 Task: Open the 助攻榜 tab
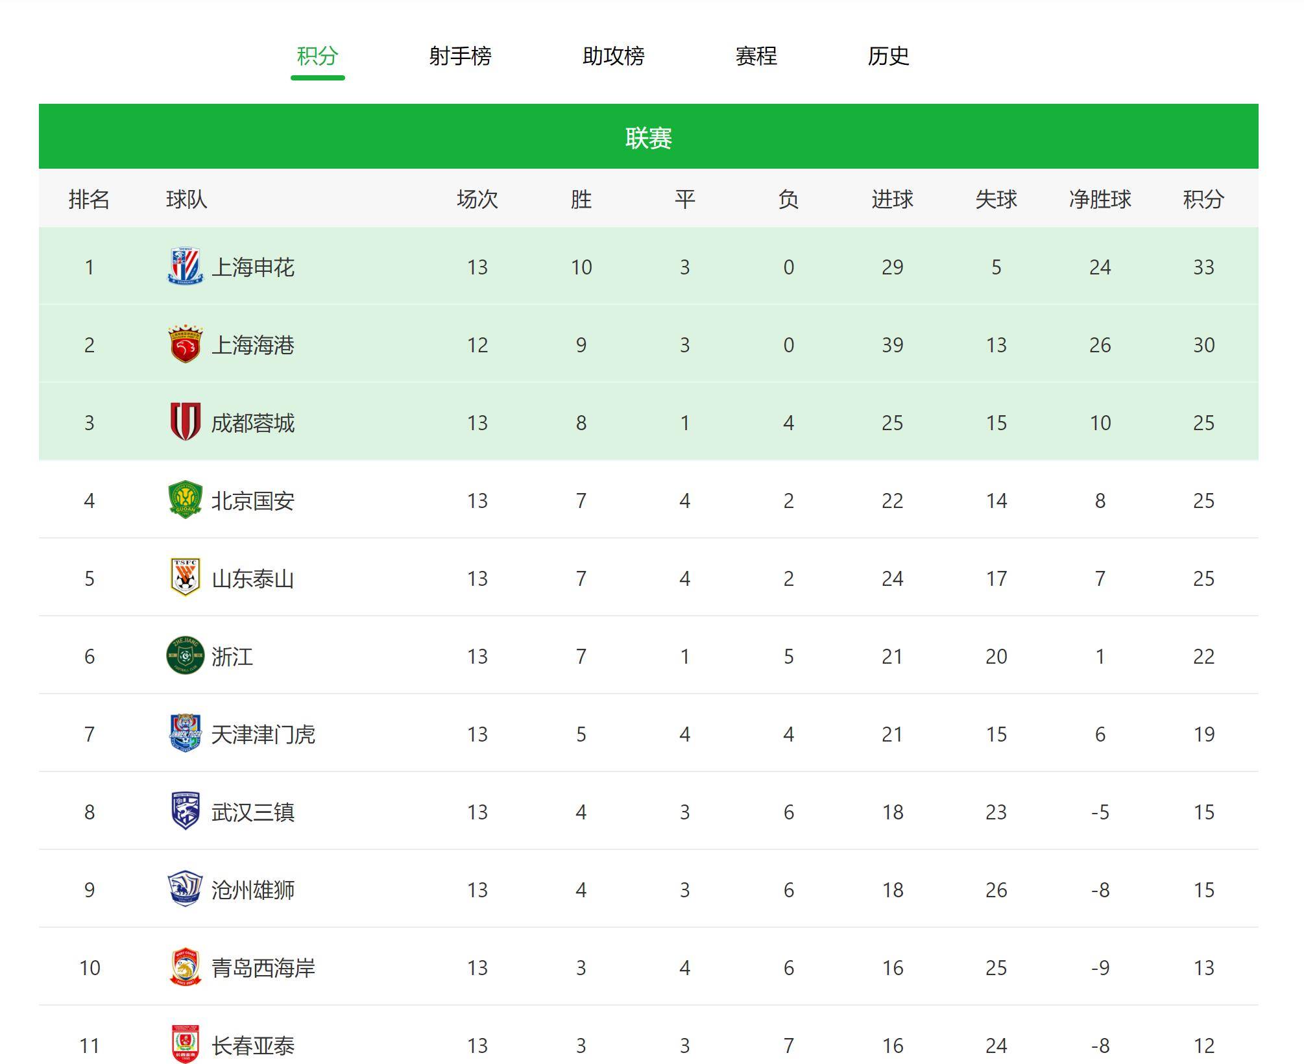613,56
